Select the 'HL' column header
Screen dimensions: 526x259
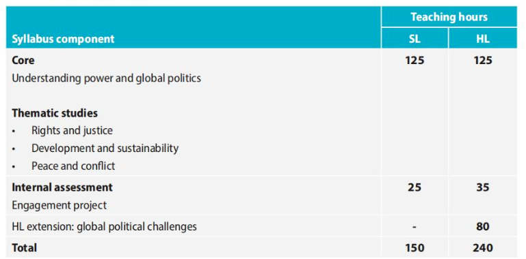483,39
